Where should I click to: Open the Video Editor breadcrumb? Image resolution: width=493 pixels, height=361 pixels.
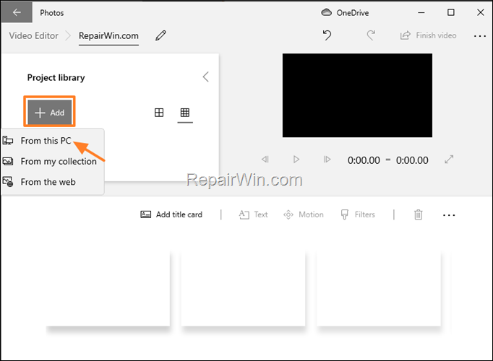click(x=34, y=36)
